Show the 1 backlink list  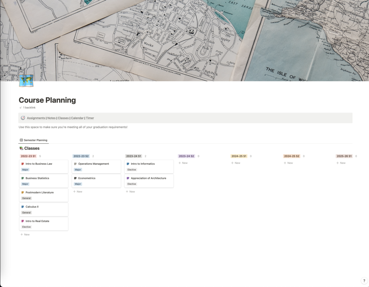click(29, 108)
